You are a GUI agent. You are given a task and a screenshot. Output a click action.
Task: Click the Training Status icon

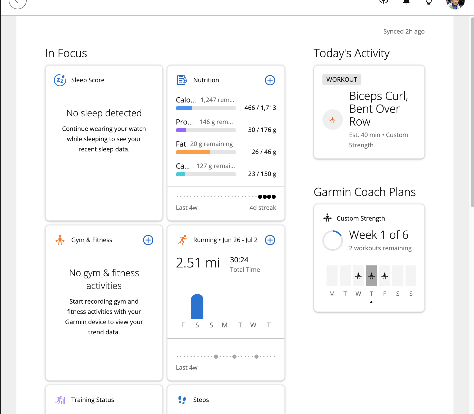[60, 400]
